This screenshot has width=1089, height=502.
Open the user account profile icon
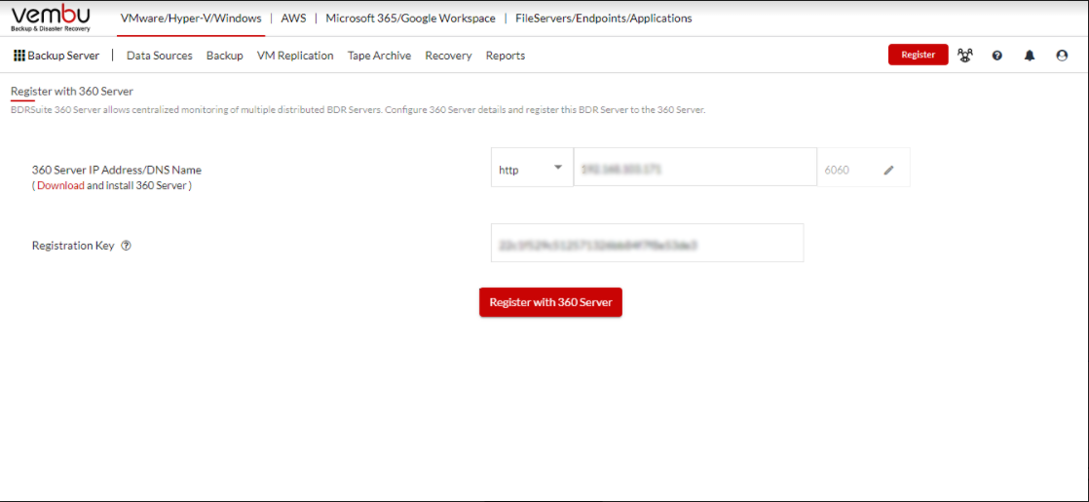point(1062,56)
